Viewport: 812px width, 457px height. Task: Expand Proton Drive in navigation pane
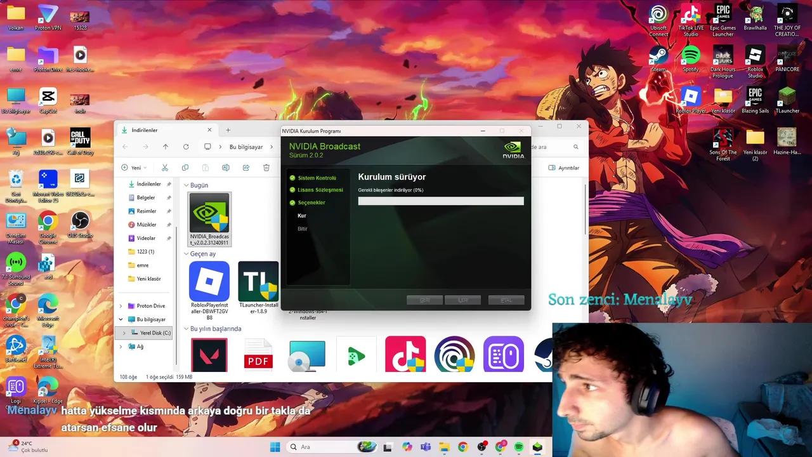[121, 306]
